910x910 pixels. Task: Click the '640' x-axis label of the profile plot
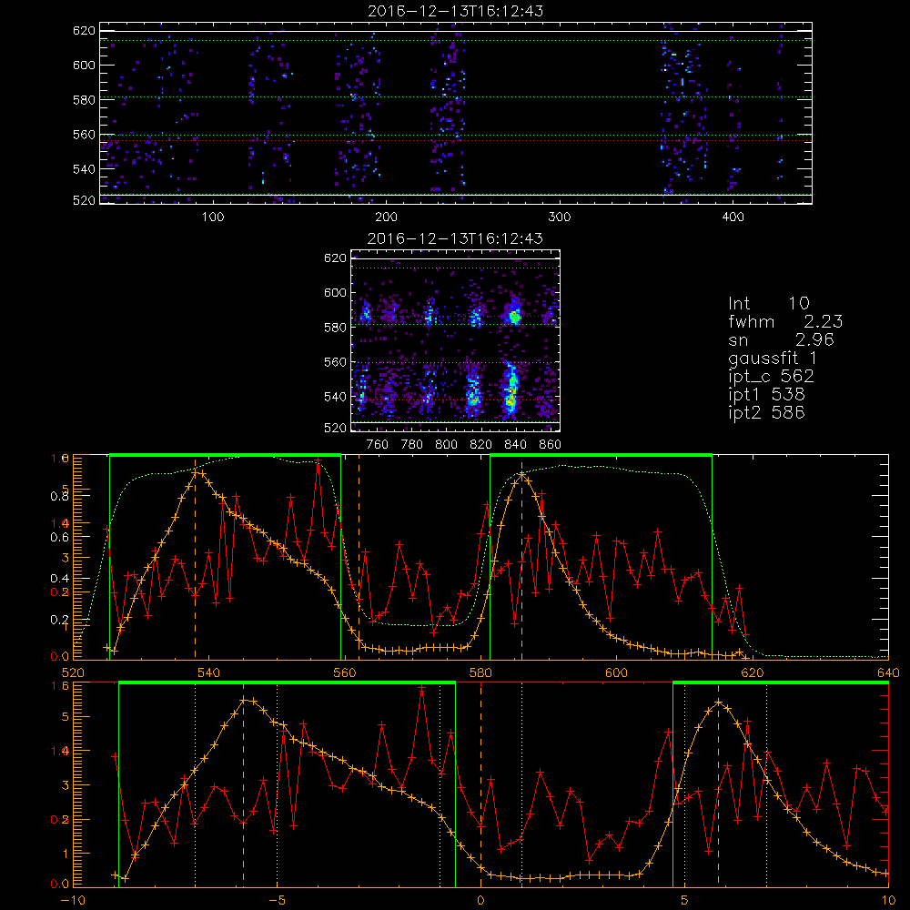(888, 673)
